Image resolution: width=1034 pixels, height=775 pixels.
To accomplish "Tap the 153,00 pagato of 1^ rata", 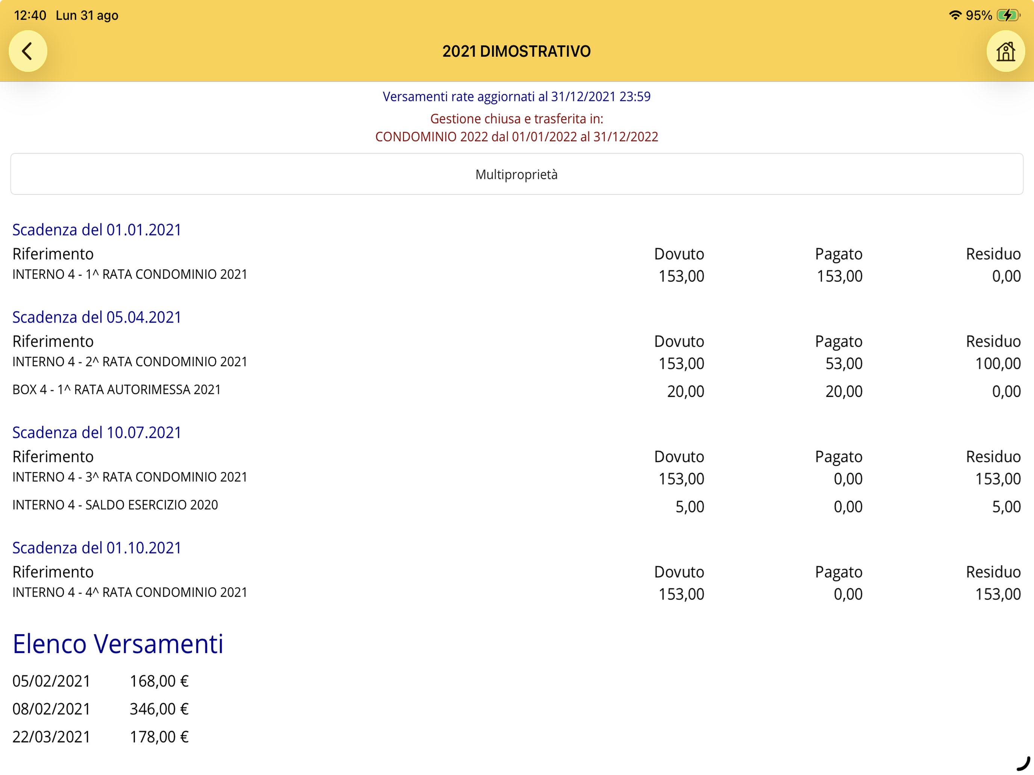I will click(x=839, y=276).
